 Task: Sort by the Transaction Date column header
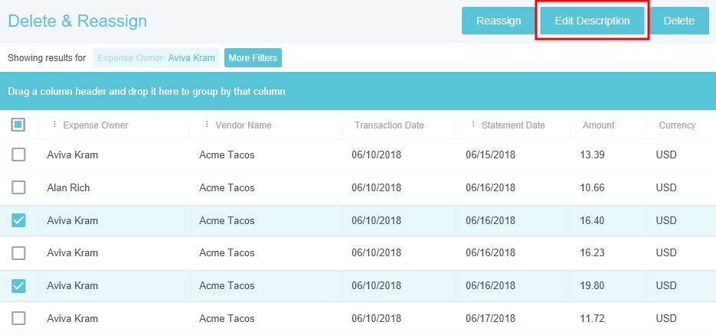pos(389,125)
